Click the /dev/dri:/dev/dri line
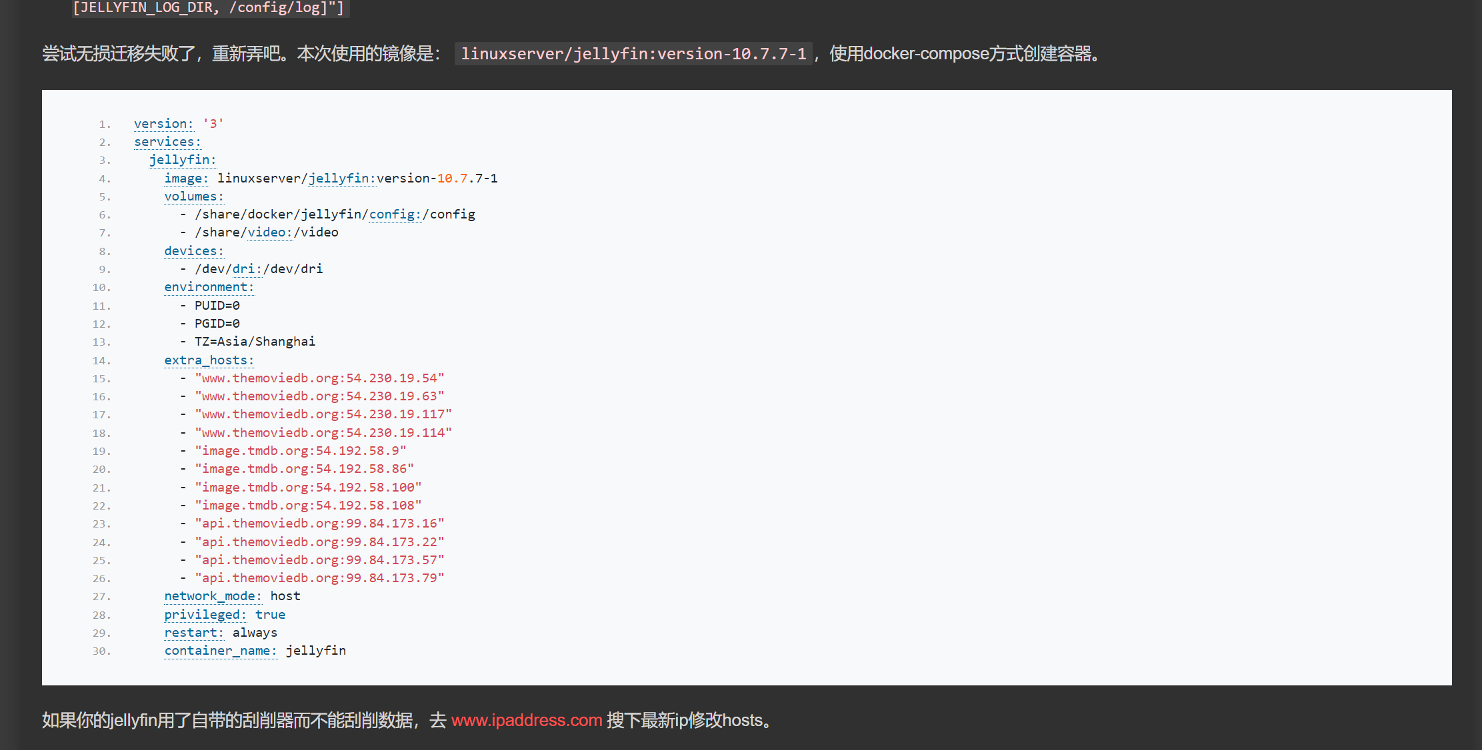Screen dimensions: 1482x750 [251, 269]
